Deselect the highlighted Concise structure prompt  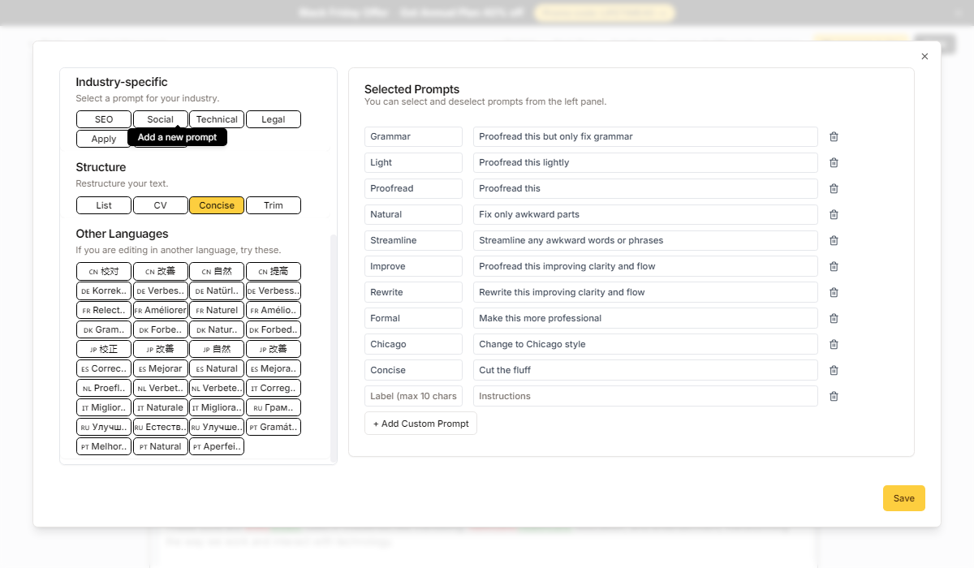pyautogui.click(x=217, y=205)
